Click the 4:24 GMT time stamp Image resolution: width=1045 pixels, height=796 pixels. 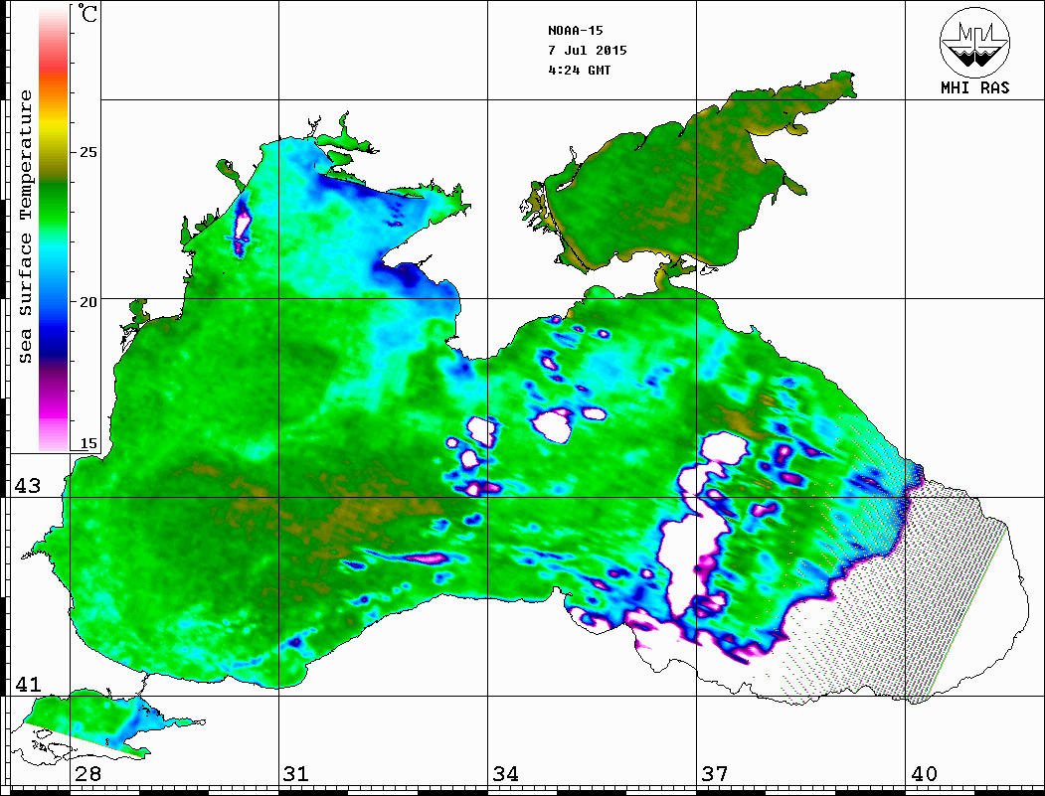(579, 71)
